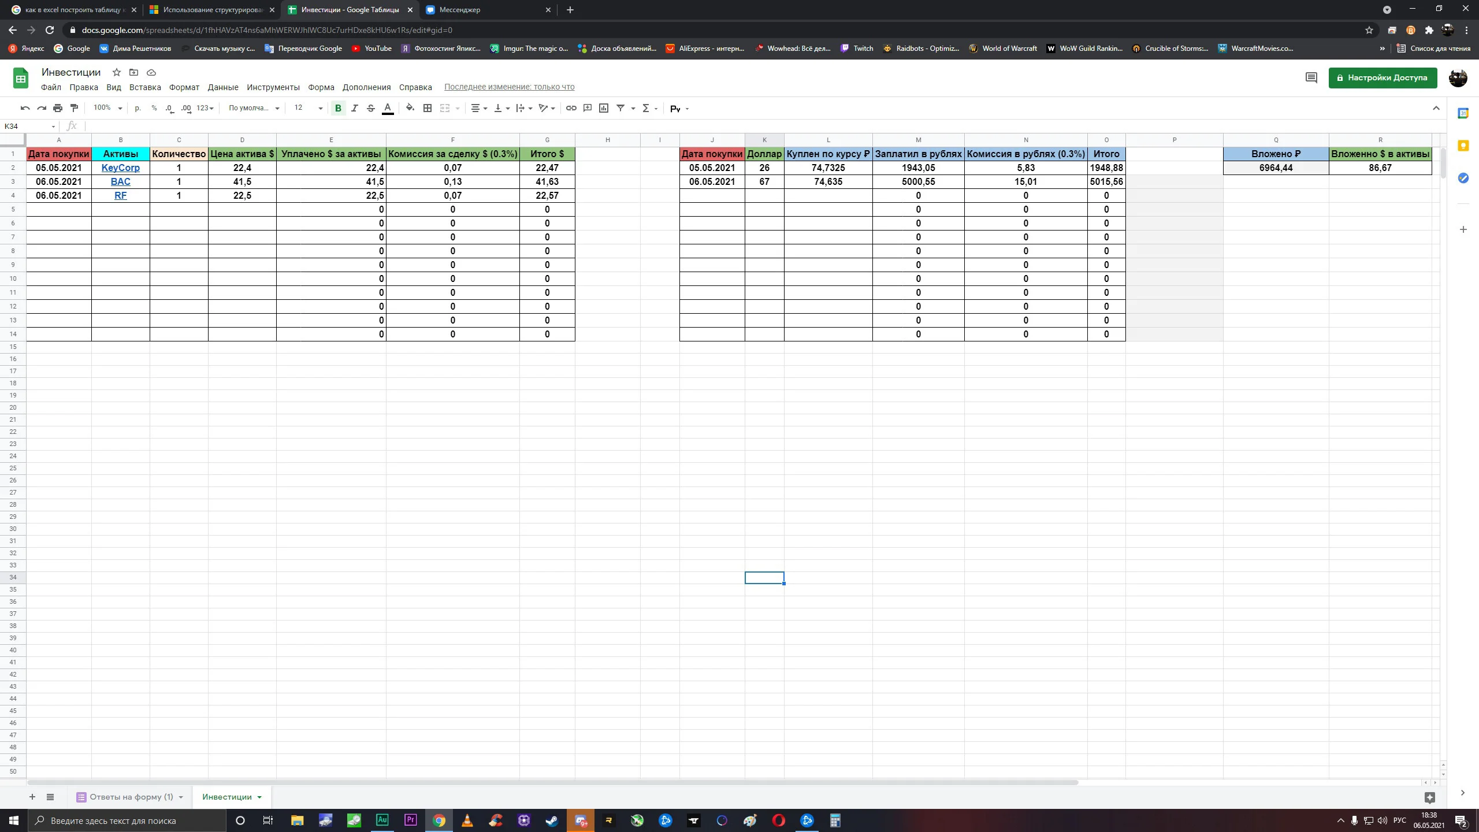Open the functions sigma menu
Image resolution: width=1479 pixels, height=832 pixels.
pyautogui.click(x=649, y=108)
